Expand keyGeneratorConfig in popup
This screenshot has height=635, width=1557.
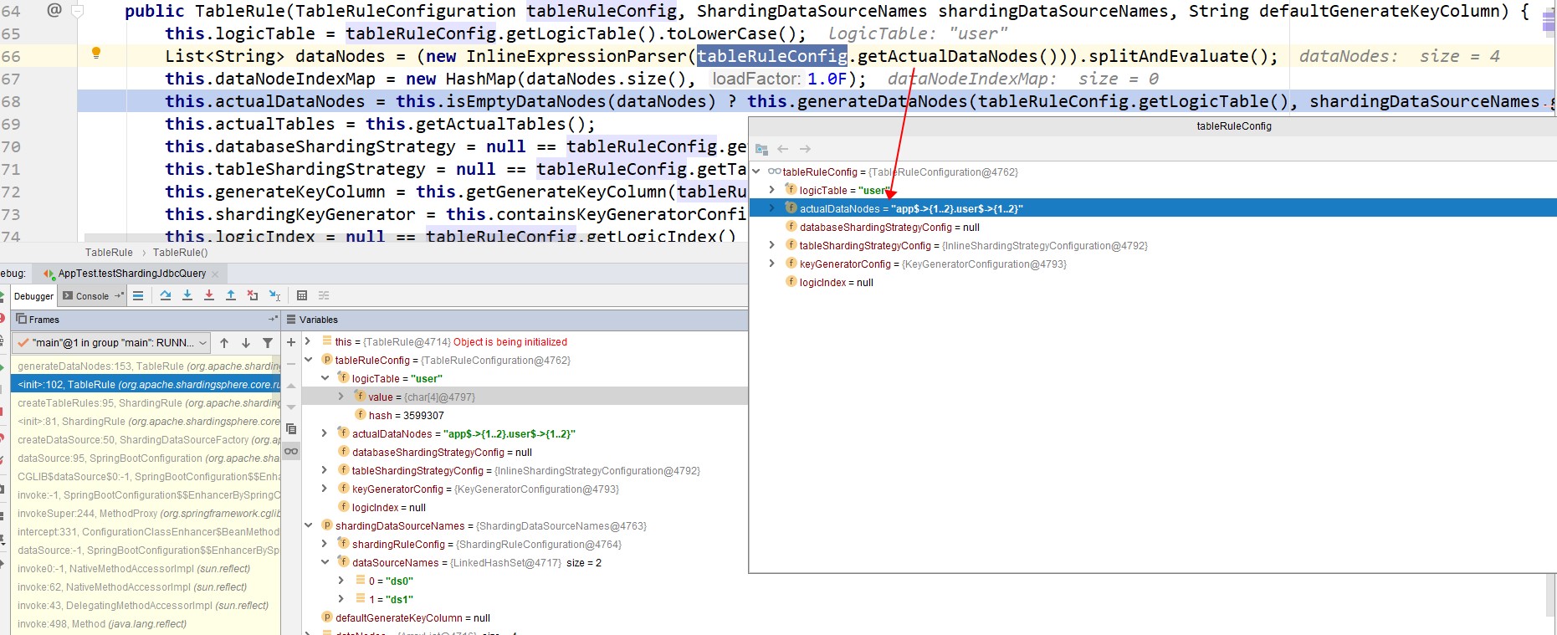coord(771,264)
